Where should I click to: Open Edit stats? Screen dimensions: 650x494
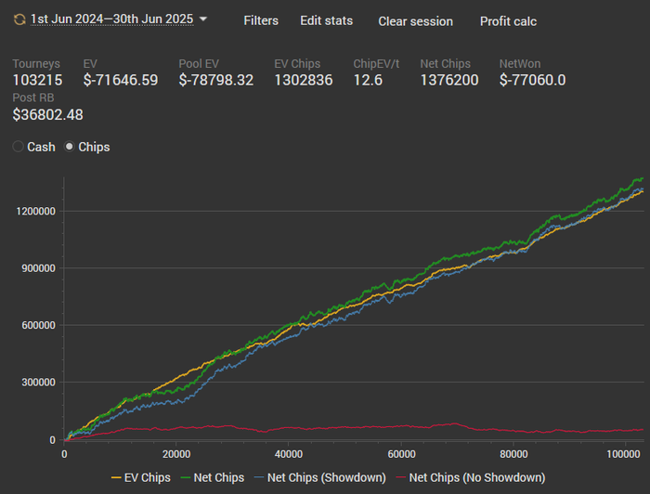click(326, 20)
